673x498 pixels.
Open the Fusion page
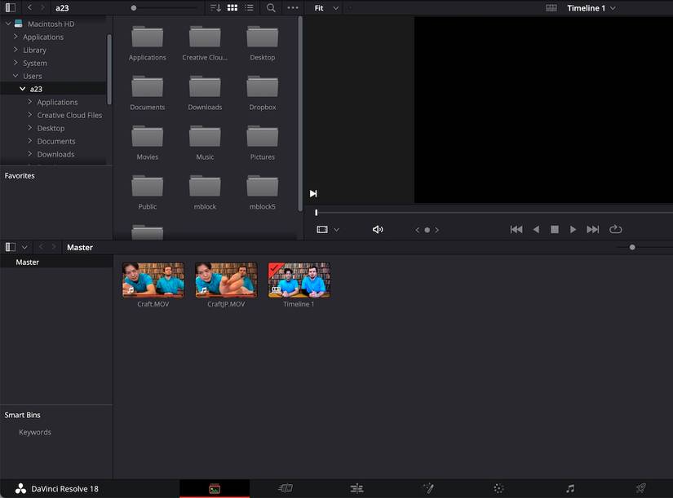coord(427,488)
